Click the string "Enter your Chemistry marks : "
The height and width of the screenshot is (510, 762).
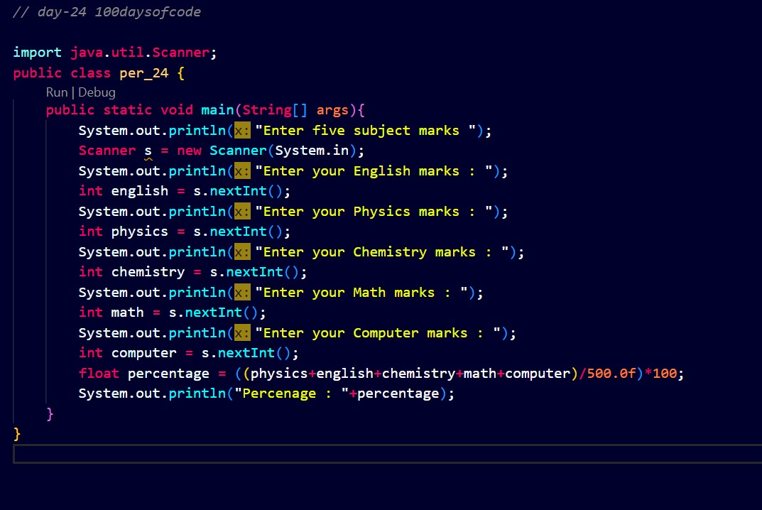[x=382, y=252]
